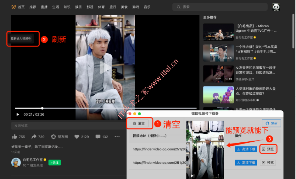Click 清空 button in downloader
The width and height of the screenshot is (296, 179).
(139, 123)
